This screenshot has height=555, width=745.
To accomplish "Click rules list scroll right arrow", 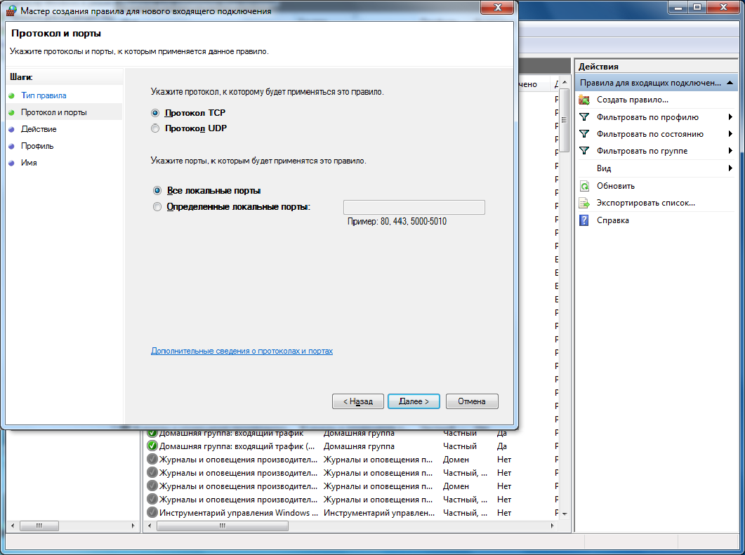I will click(552, 526).
